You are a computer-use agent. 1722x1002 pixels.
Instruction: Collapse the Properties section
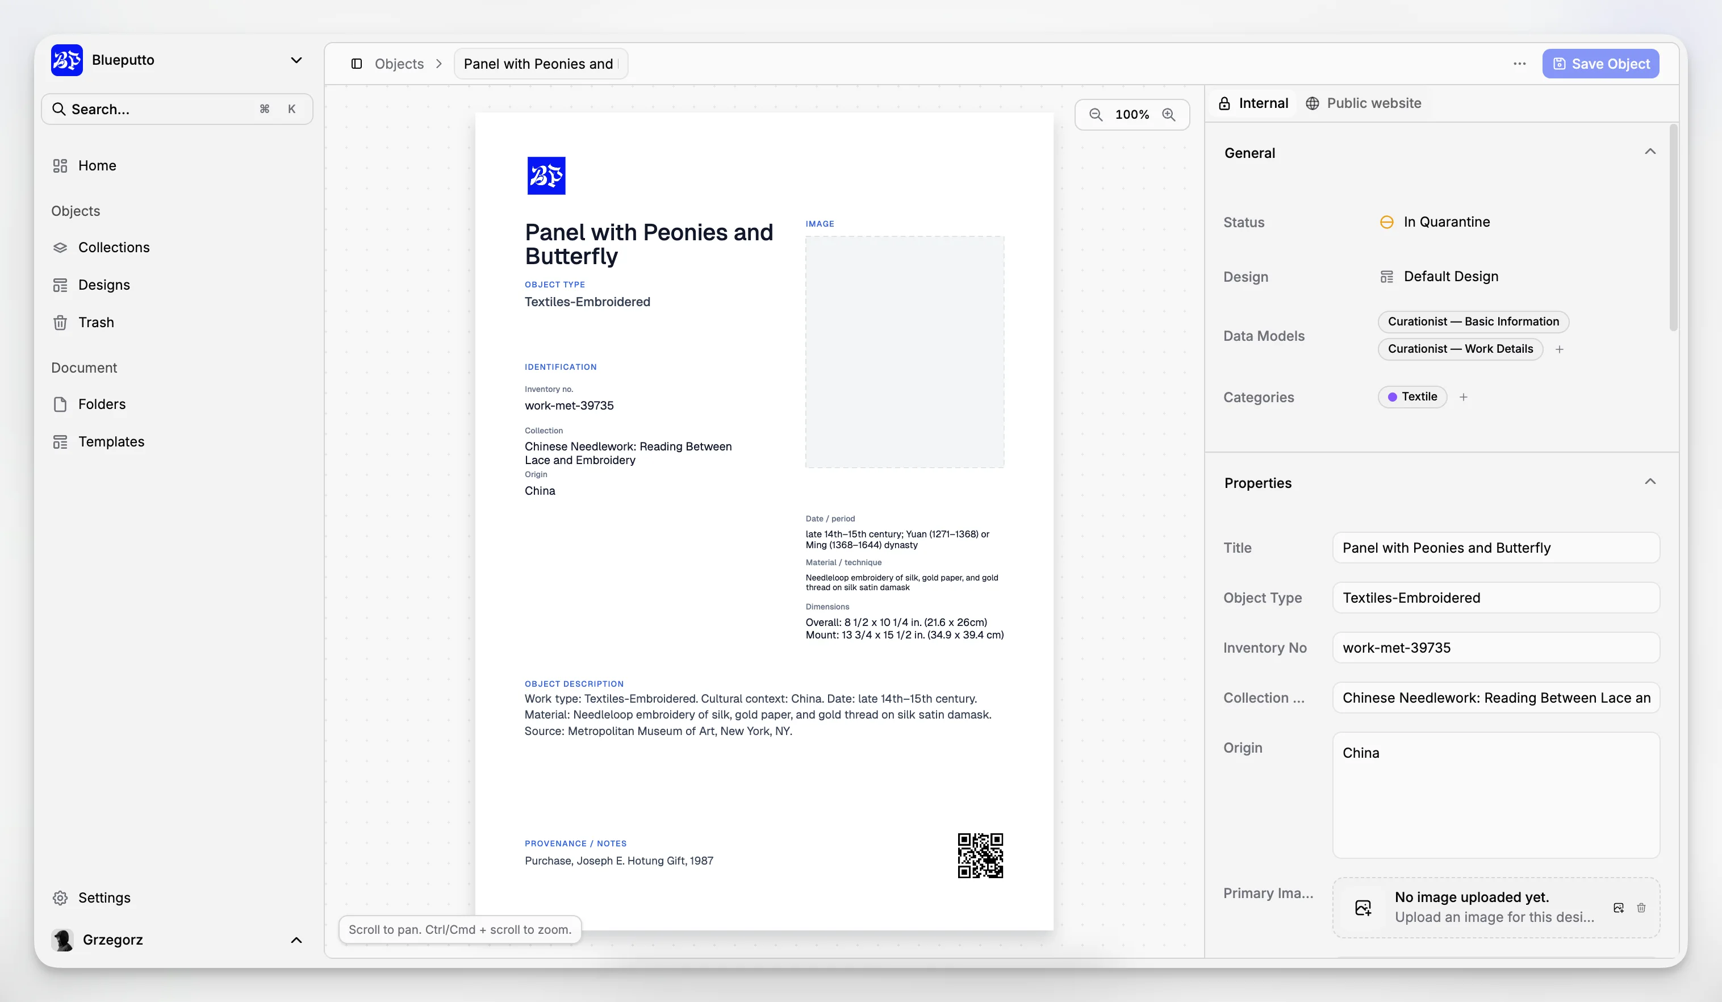click(1649, 482)
